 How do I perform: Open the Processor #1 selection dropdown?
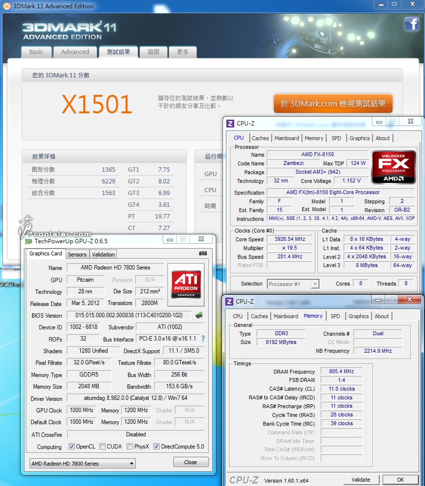pos(293,284)
